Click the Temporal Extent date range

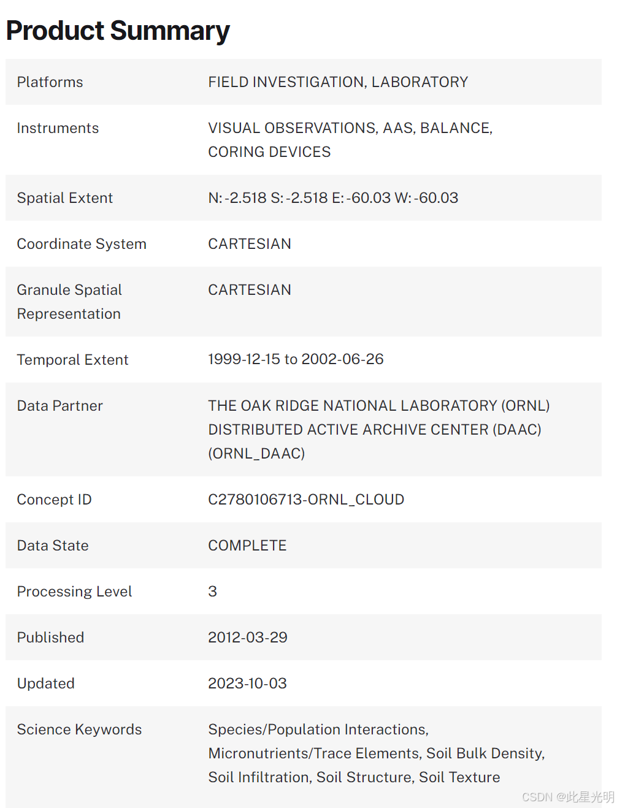(x=295, y=359)
